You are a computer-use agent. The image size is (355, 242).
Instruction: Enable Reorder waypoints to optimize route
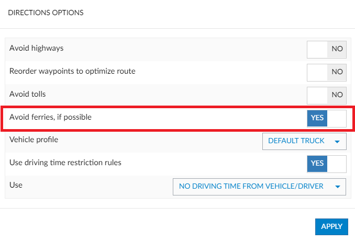(x=326, y=72)
